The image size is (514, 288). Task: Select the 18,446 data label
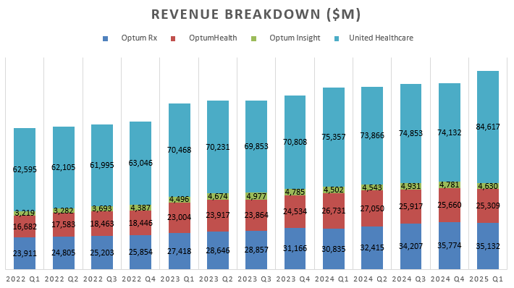coord(140,224)
